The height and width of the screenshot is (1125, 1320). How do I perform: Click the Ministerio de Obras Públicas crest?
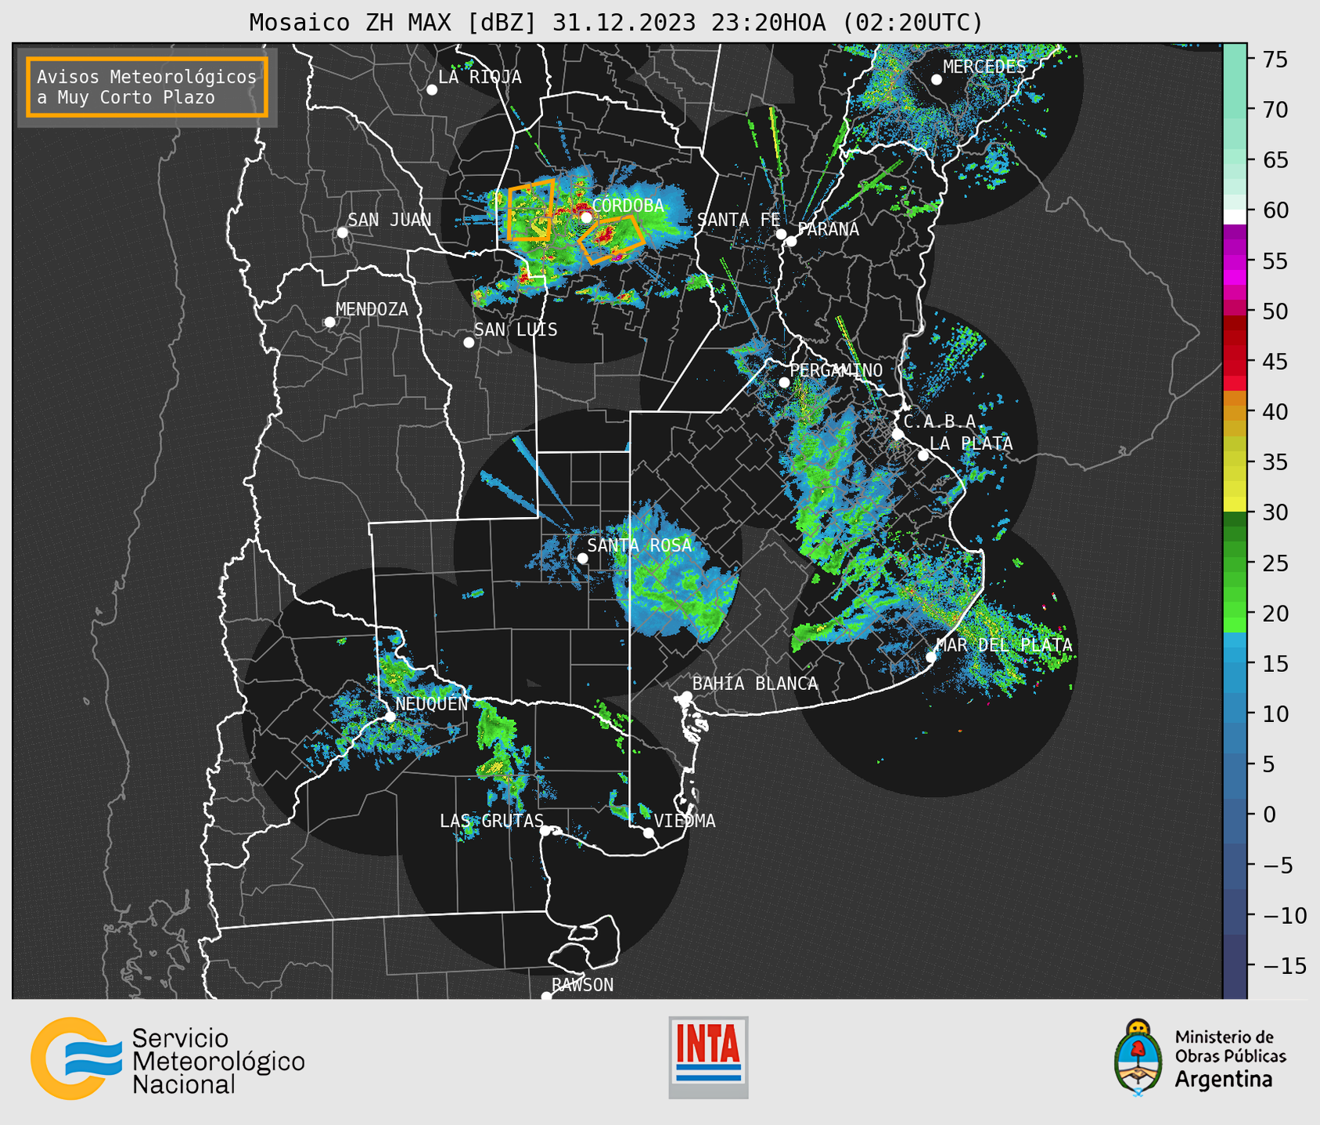coord(1138,1058)
